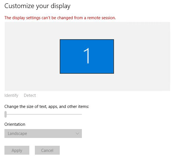Viewport: 174px width, 158px height.
Task: Click the text size slider thumb
Action: [x=6, y=114]
